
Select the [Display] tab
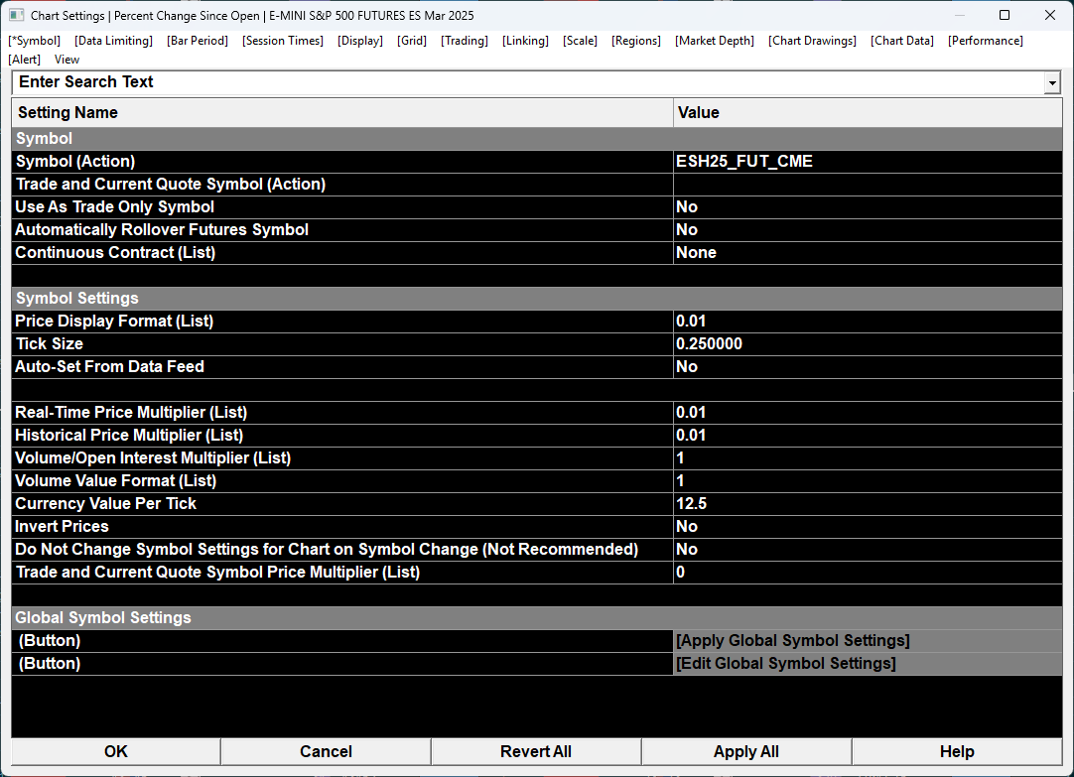360,41
